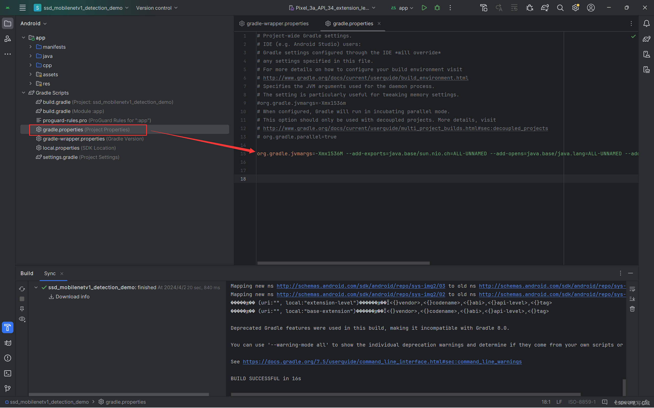Toggle soft-wrap in build output
Image resolution: width=654 pixels, height=408 pixels.
pos(632,289)
